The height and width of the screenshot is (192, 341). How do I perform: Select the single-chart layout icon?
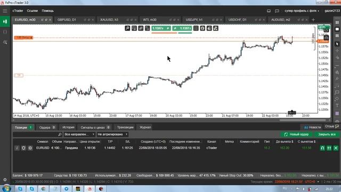click(x=337, y=29)
